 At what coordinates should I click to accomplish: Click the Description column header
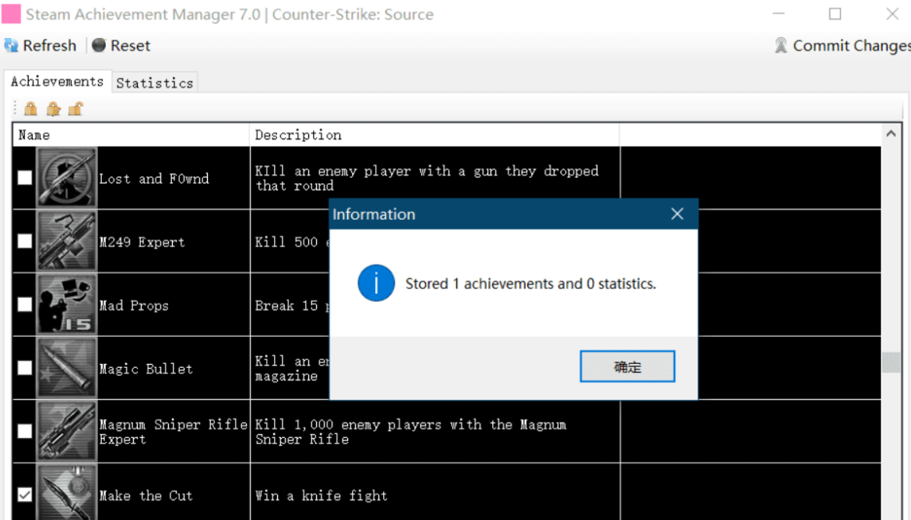(435, 135)
